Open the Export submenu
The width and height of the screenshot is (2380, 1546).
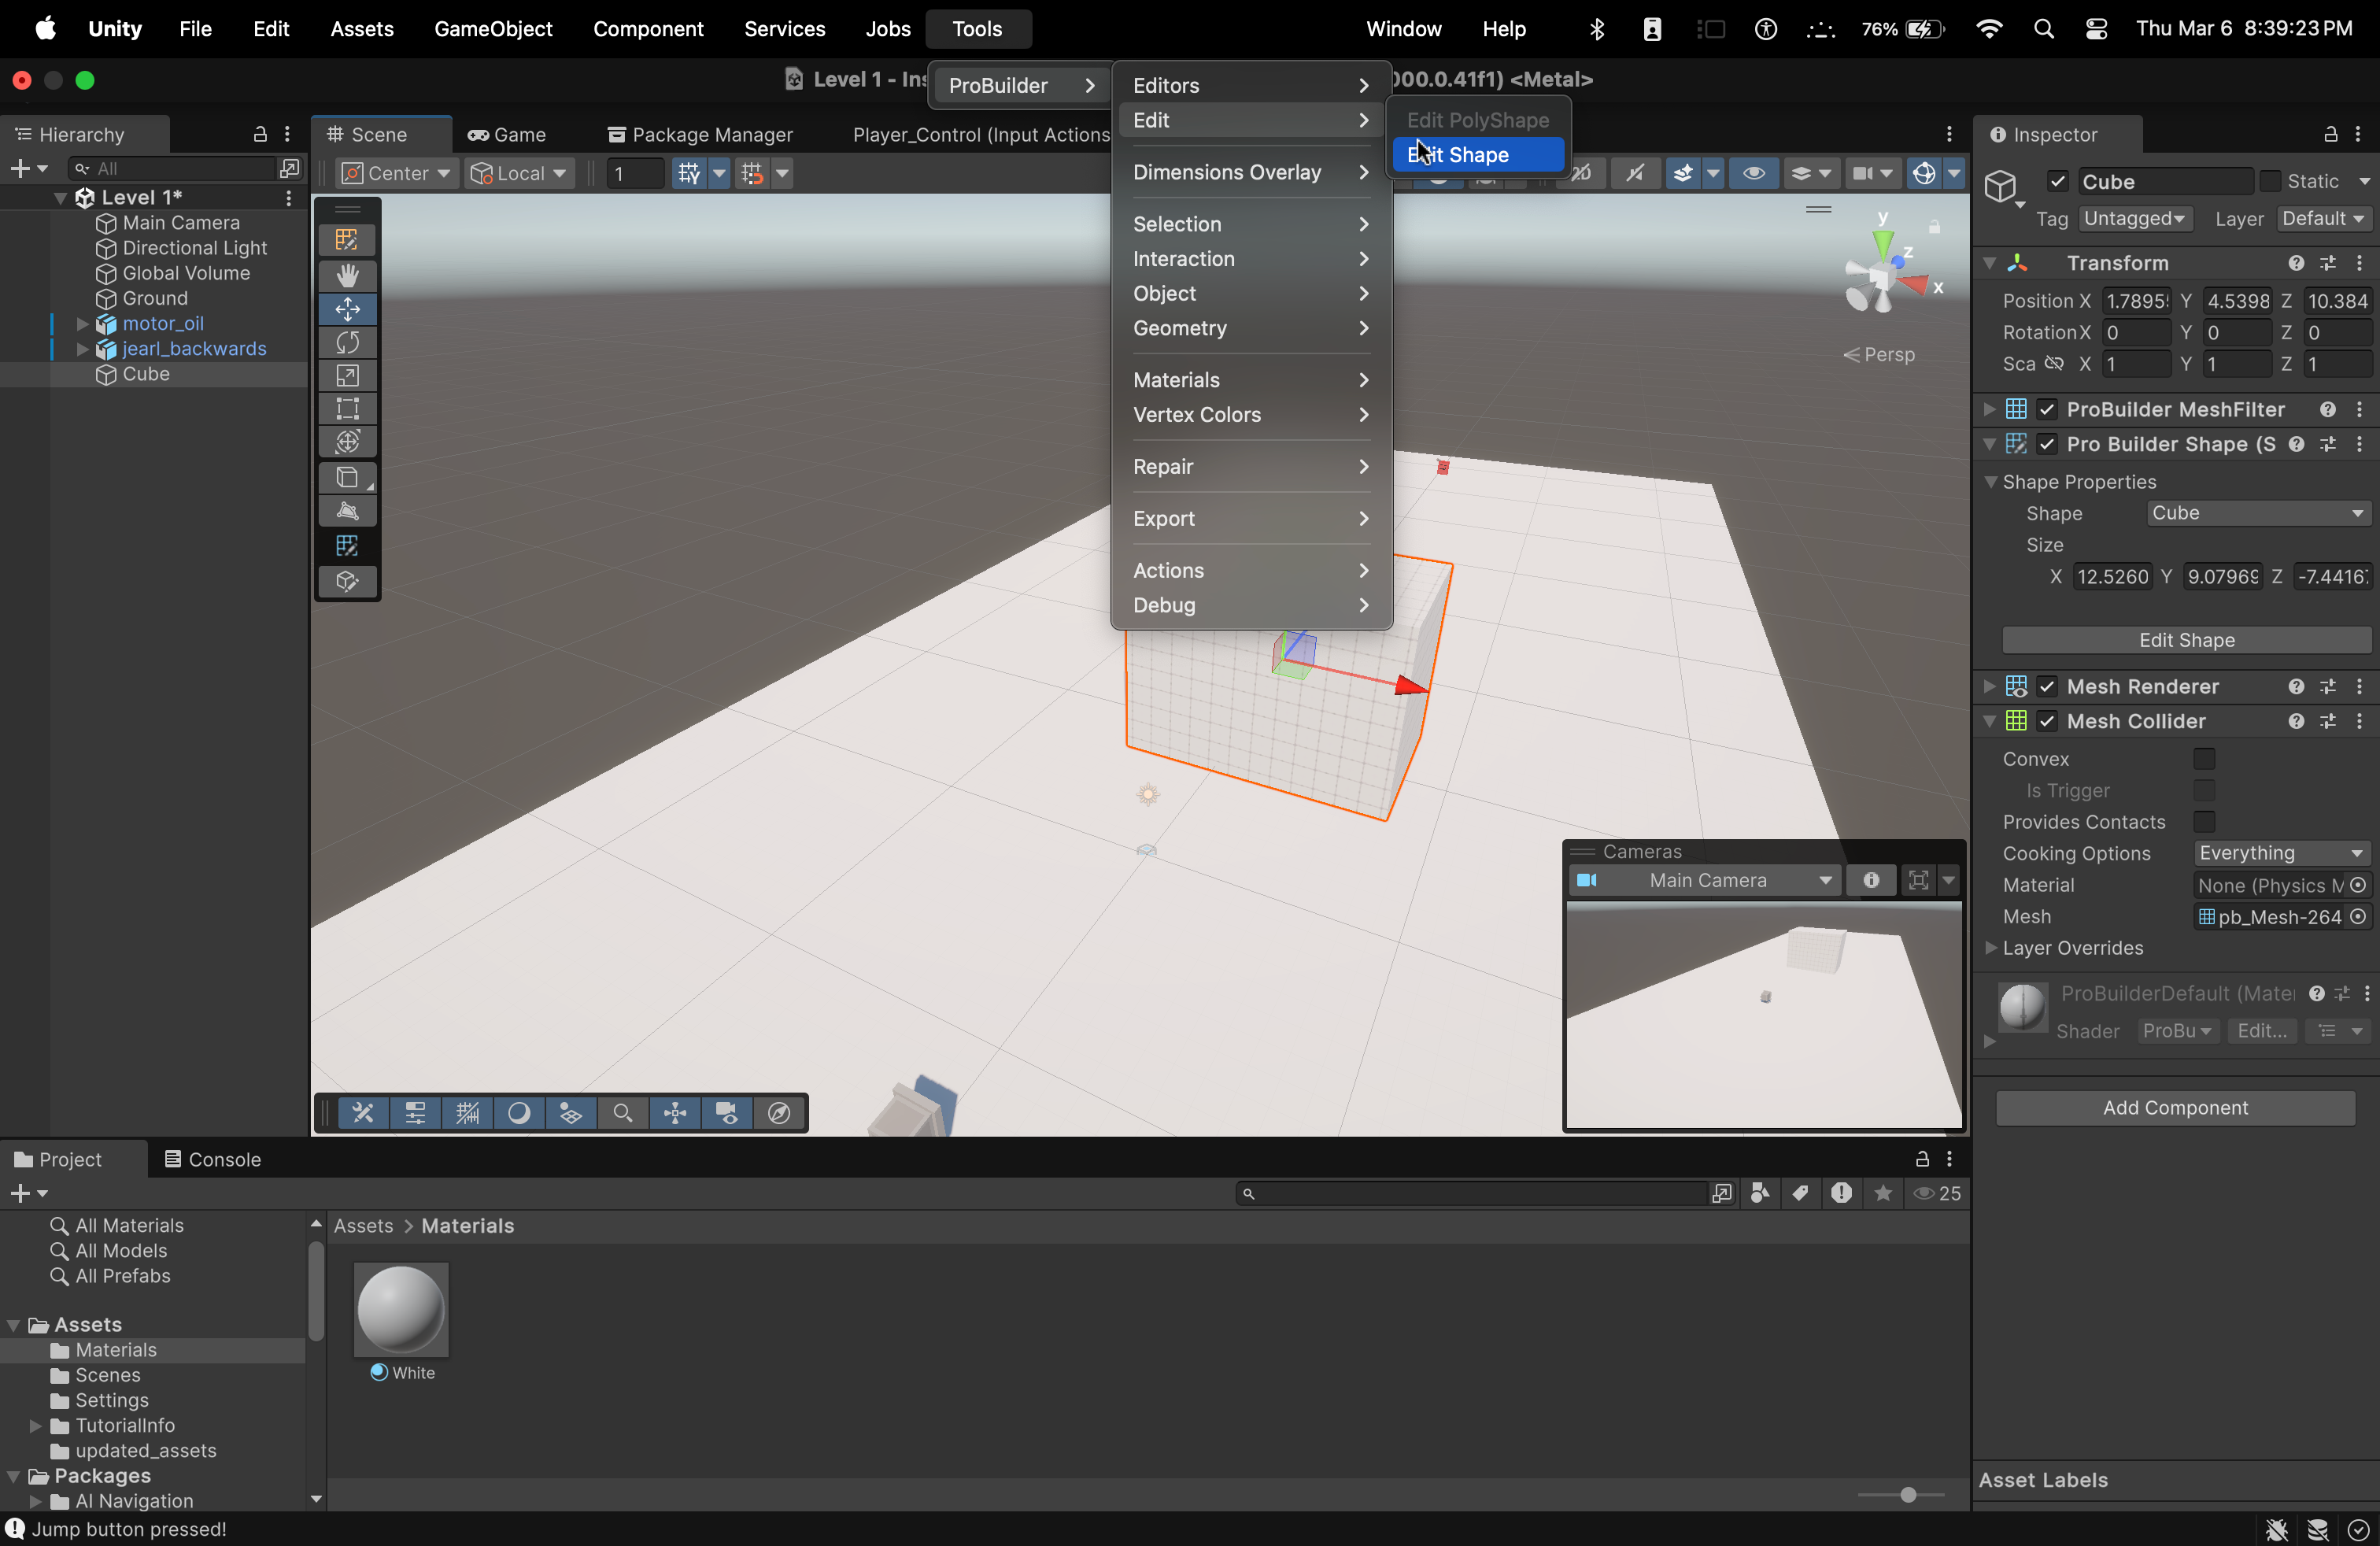(x=1251, y=518)
